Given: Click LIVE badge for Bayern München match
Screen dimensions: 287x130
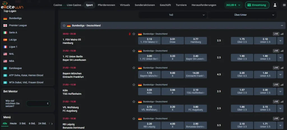Looking at the screenshot, I should [276, 68].
